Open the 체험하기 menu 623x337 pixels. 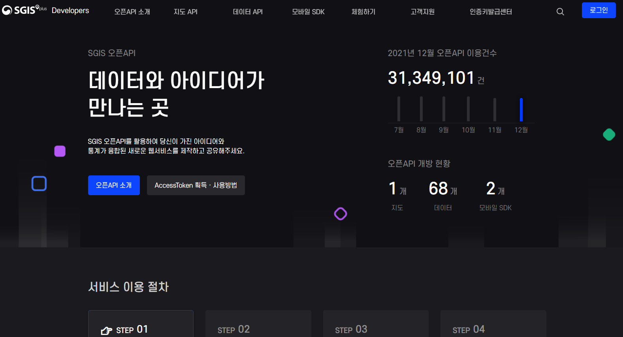pyautogui.click(x=363, y=12)
